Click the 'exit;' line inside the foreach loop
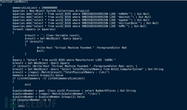The image size is (187, 110). click(x=41, y=51)
